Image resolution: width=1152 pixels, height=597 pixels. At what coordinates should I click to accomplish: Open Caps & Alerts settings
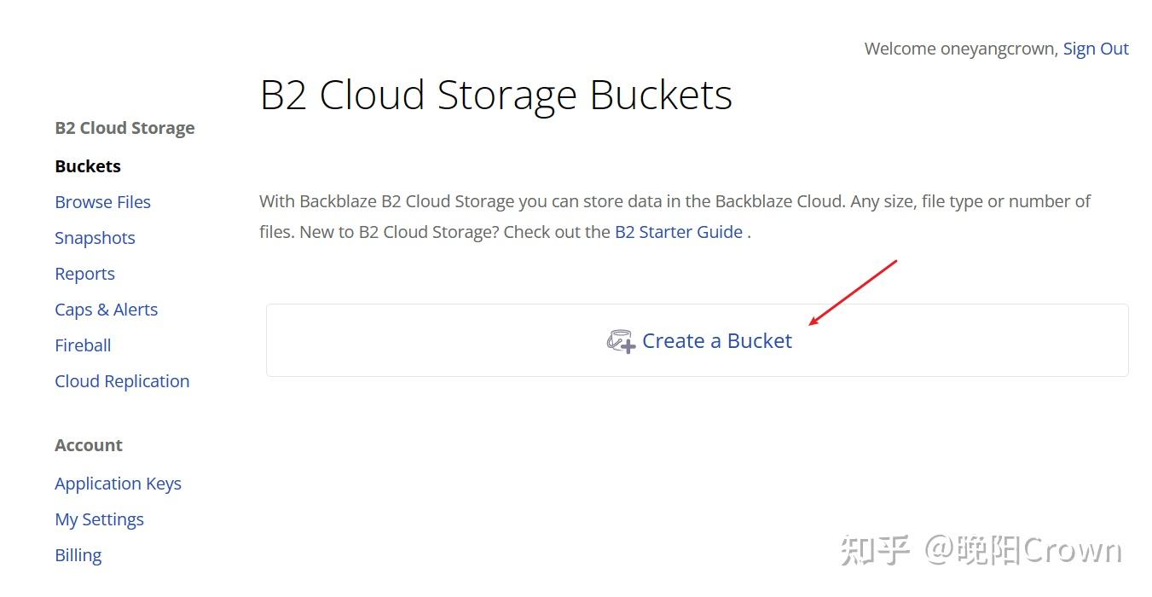coord(106,309)
